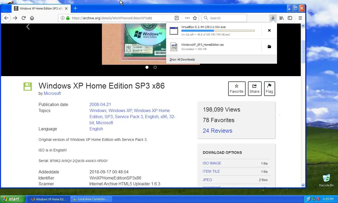Download the ISO IMAGE option
This screenshot has width=338, height=203.
(212, 163)
